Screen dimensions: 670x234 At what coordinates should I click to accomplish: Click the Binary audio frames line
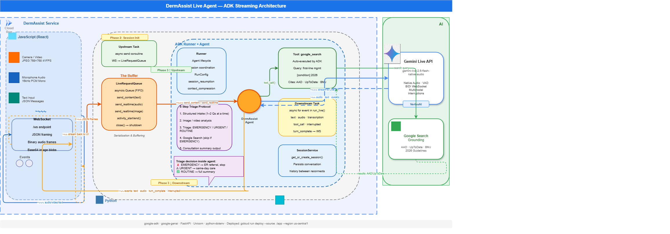pyautogui.click(x=42, y=142)
